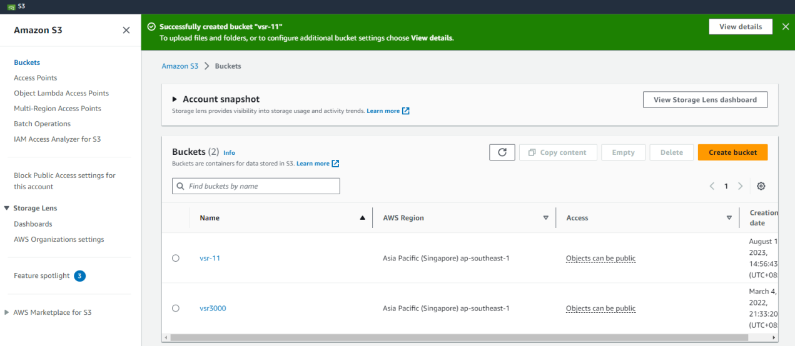The image size is (795, 346).
Task: Sort buckets by Name column arrow
Action: pos(362,218)
